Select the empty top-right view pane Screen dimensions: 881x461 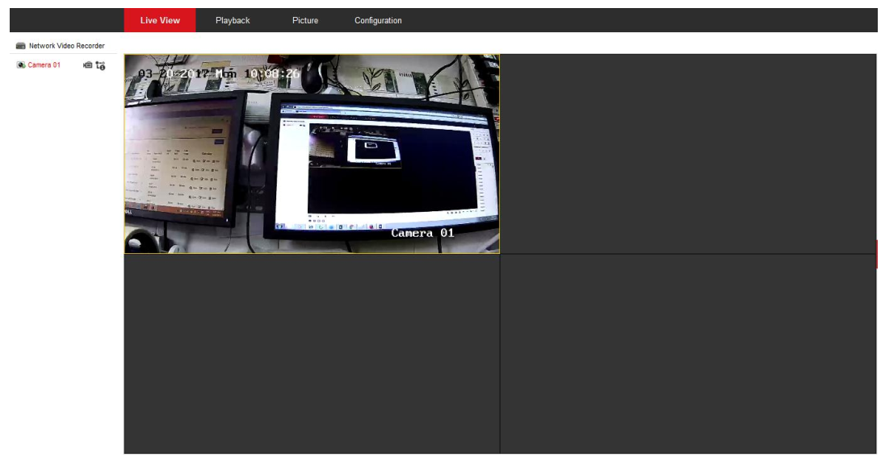coord(688,153)
